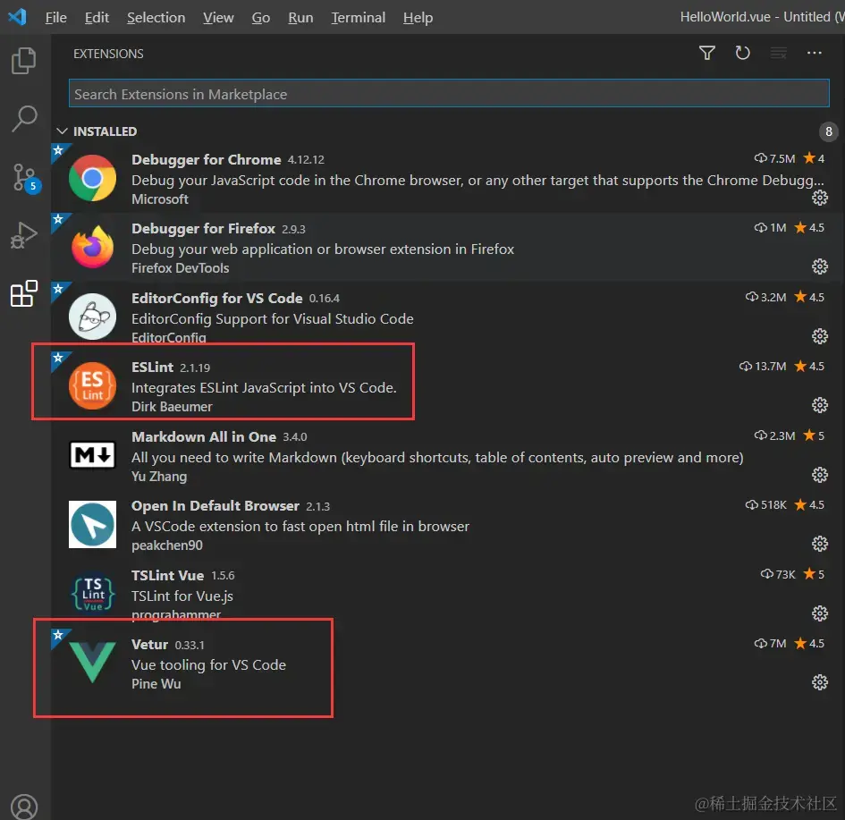Click the Open In Default Browser logo
Screen dimensions: 845x820
[x=92, y=524]
